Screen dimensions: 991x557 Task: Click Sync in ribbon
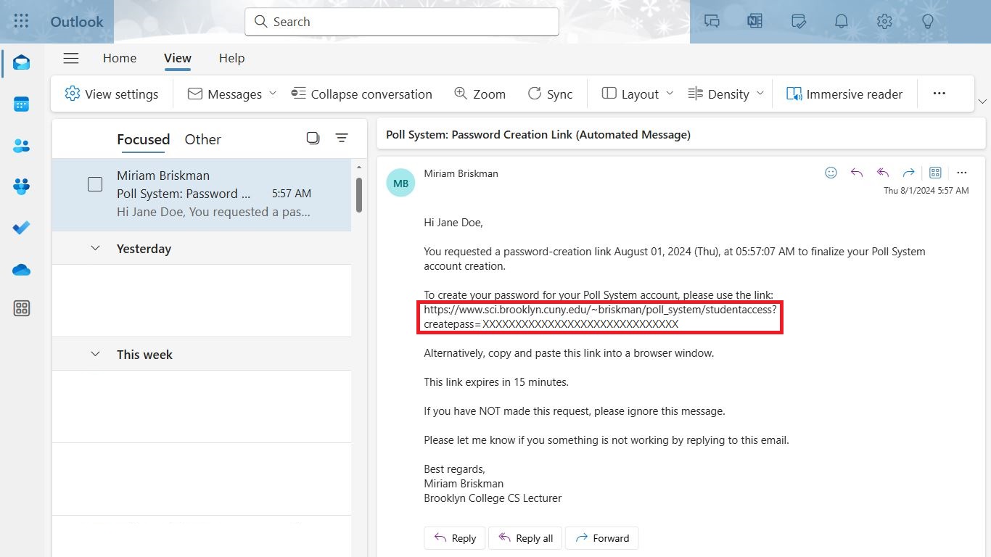pyautogui.click(x=550, y=94)
